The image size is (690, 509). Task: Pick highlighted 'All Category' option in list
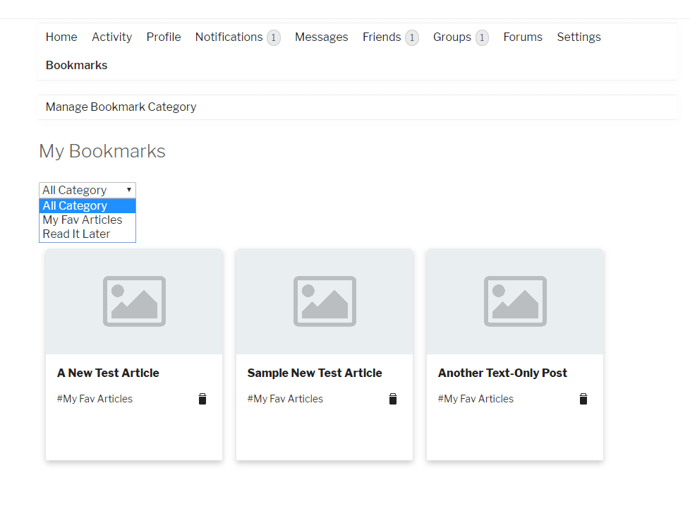pyautogui.click(x=75, y=205)
